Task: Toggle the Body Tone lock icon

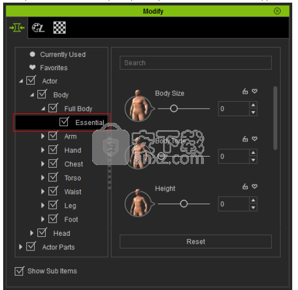Action: tap(245, 139)
